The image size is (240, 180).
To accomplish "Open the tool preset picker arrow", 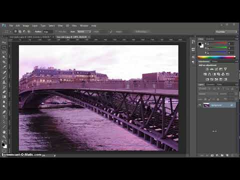I will pyautogui.click(x=10, y=31).
